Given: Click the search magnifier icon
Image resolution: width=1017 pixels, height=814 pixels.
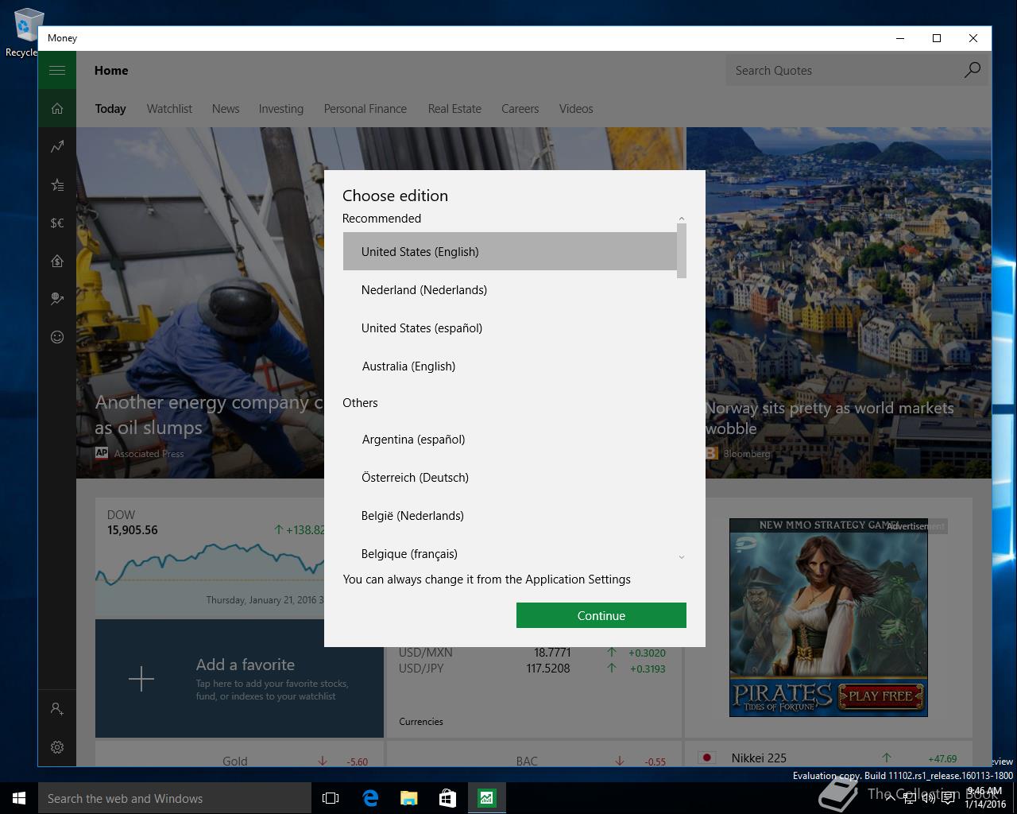Looking at the screenshot, I should click(x=972, y=70).
